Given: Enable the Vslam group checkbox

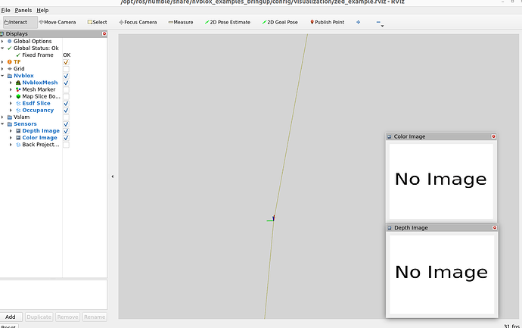Looking at the screenshot, I should 66,117.
